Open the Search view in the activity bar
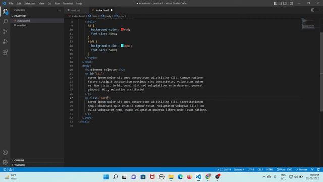 [x=5, y=21]
